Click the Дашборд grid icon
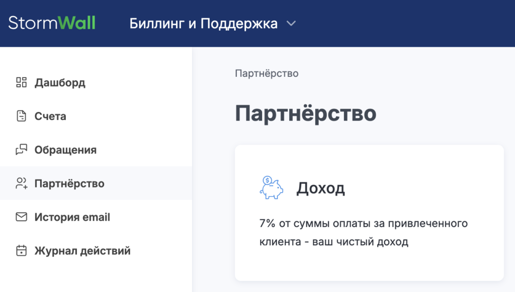The width and height of the screenshot is (515, 292). pyautogui.click(x=21, y=82)
